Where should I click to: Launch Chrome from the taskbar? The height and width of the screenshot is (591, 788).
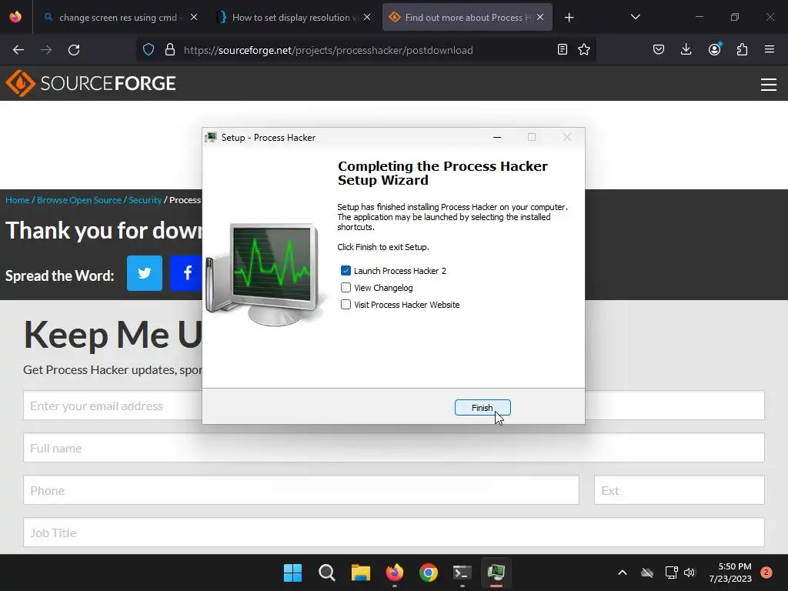point(428,573)
